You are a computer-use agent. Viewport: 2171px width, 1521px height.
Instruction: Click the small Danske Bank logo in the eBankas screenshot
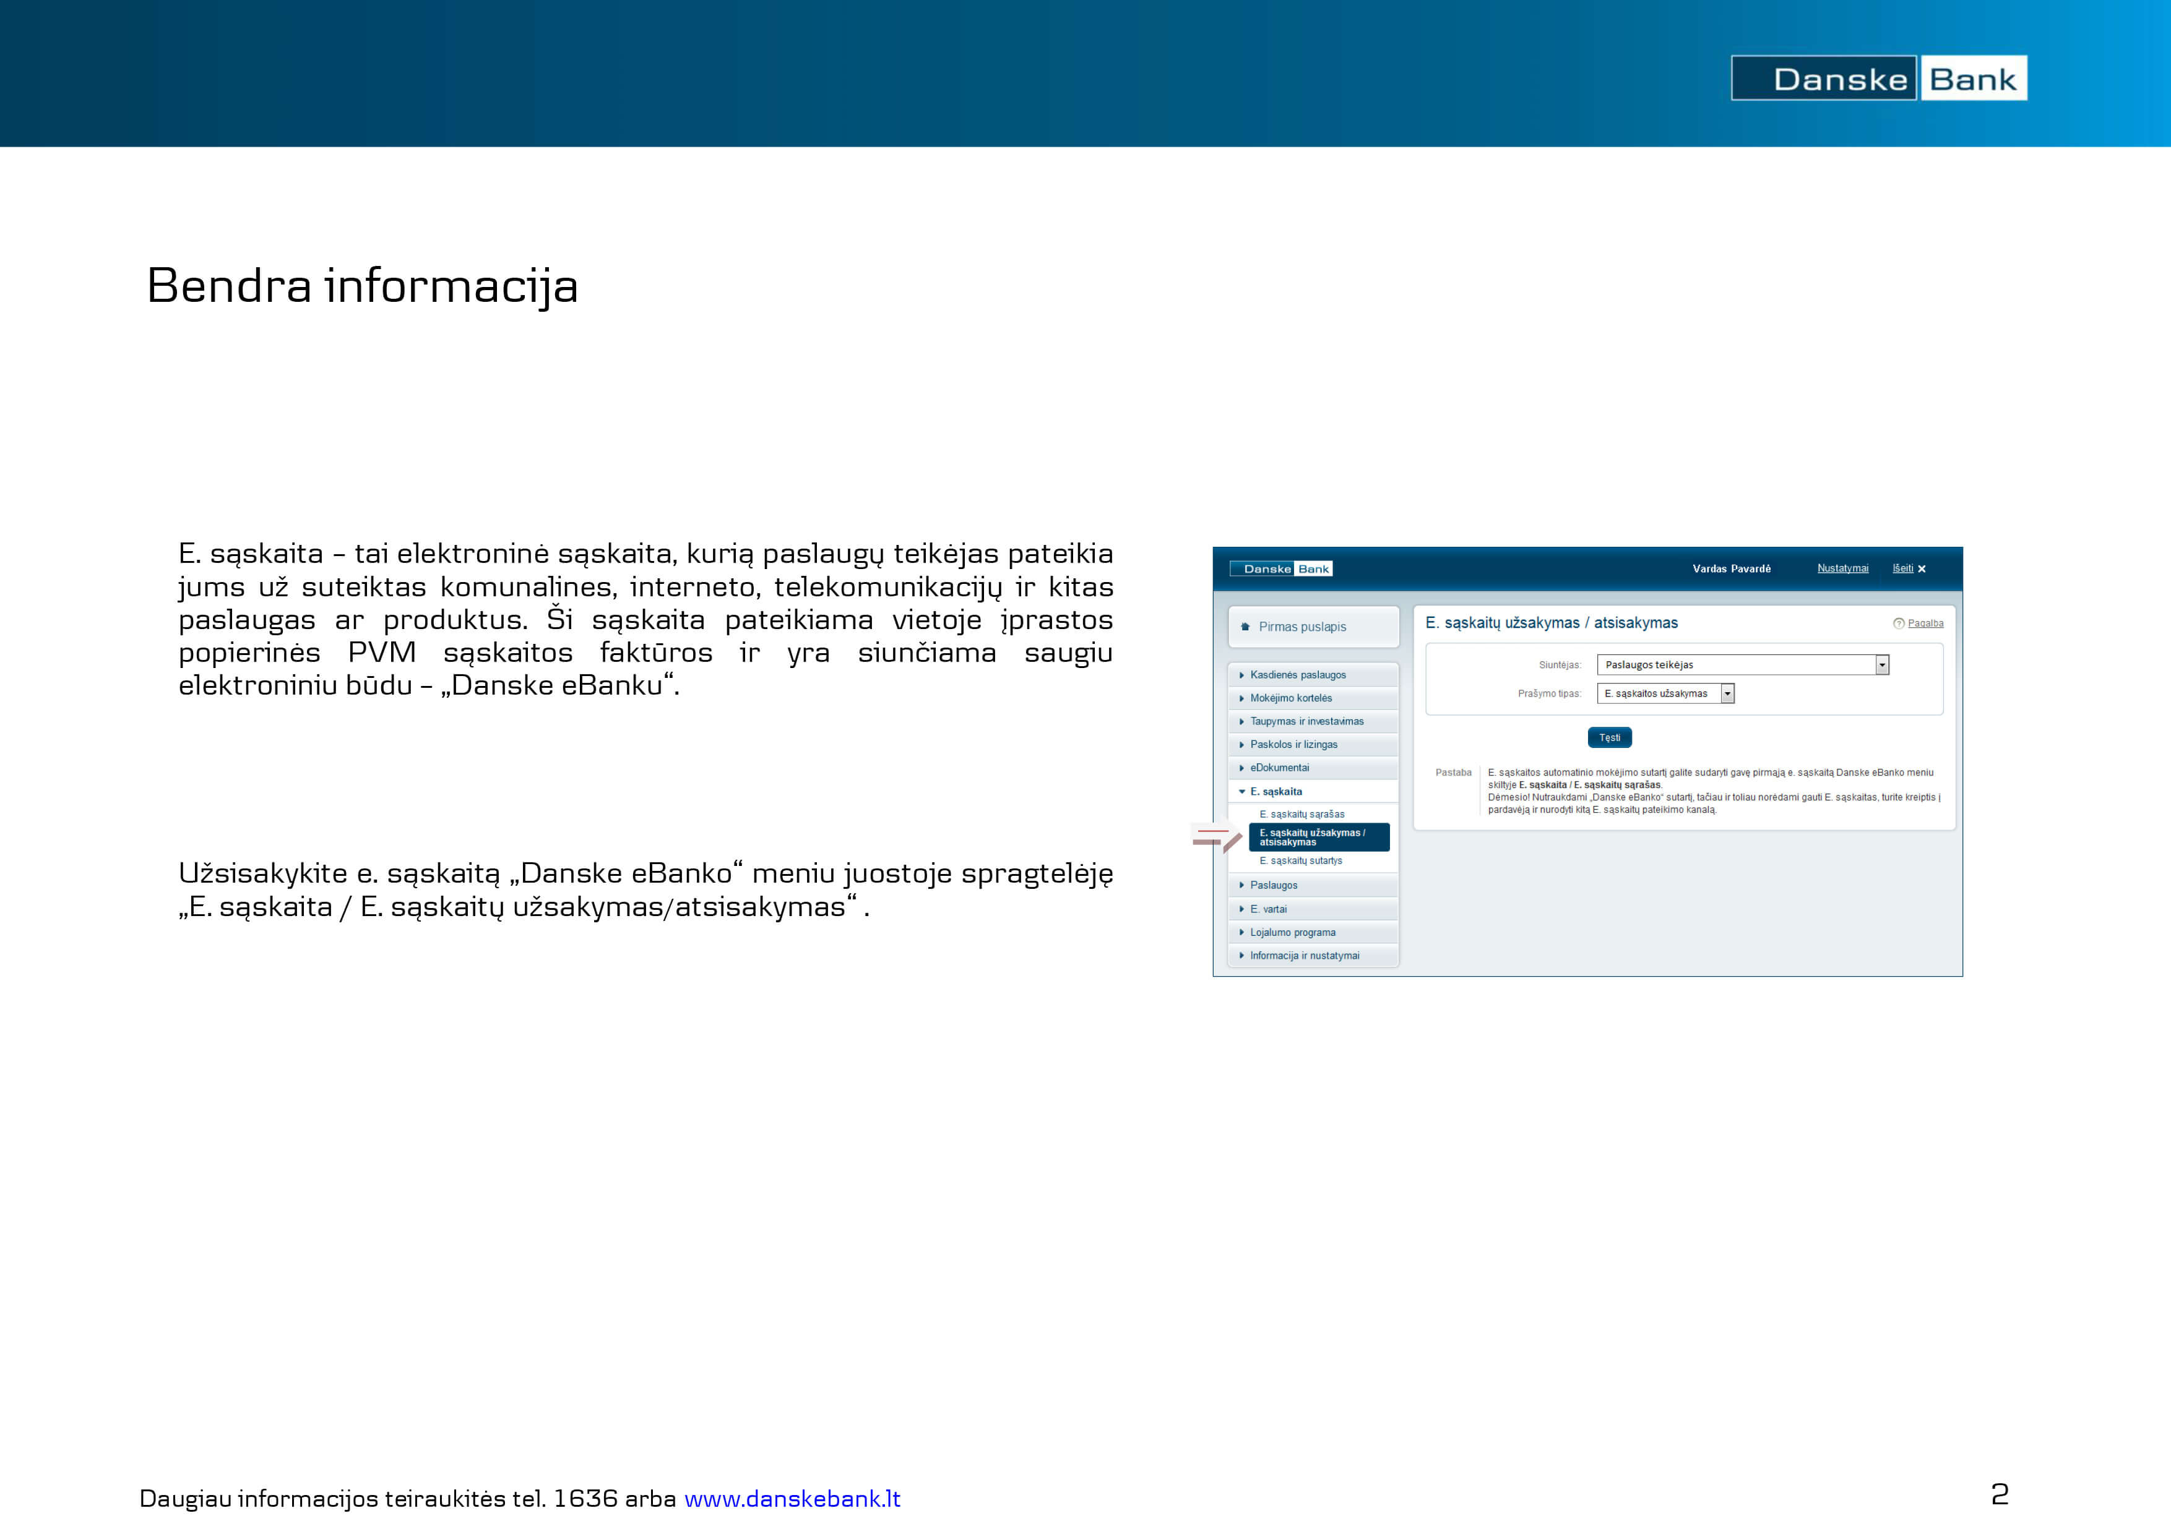point(1281,568)
